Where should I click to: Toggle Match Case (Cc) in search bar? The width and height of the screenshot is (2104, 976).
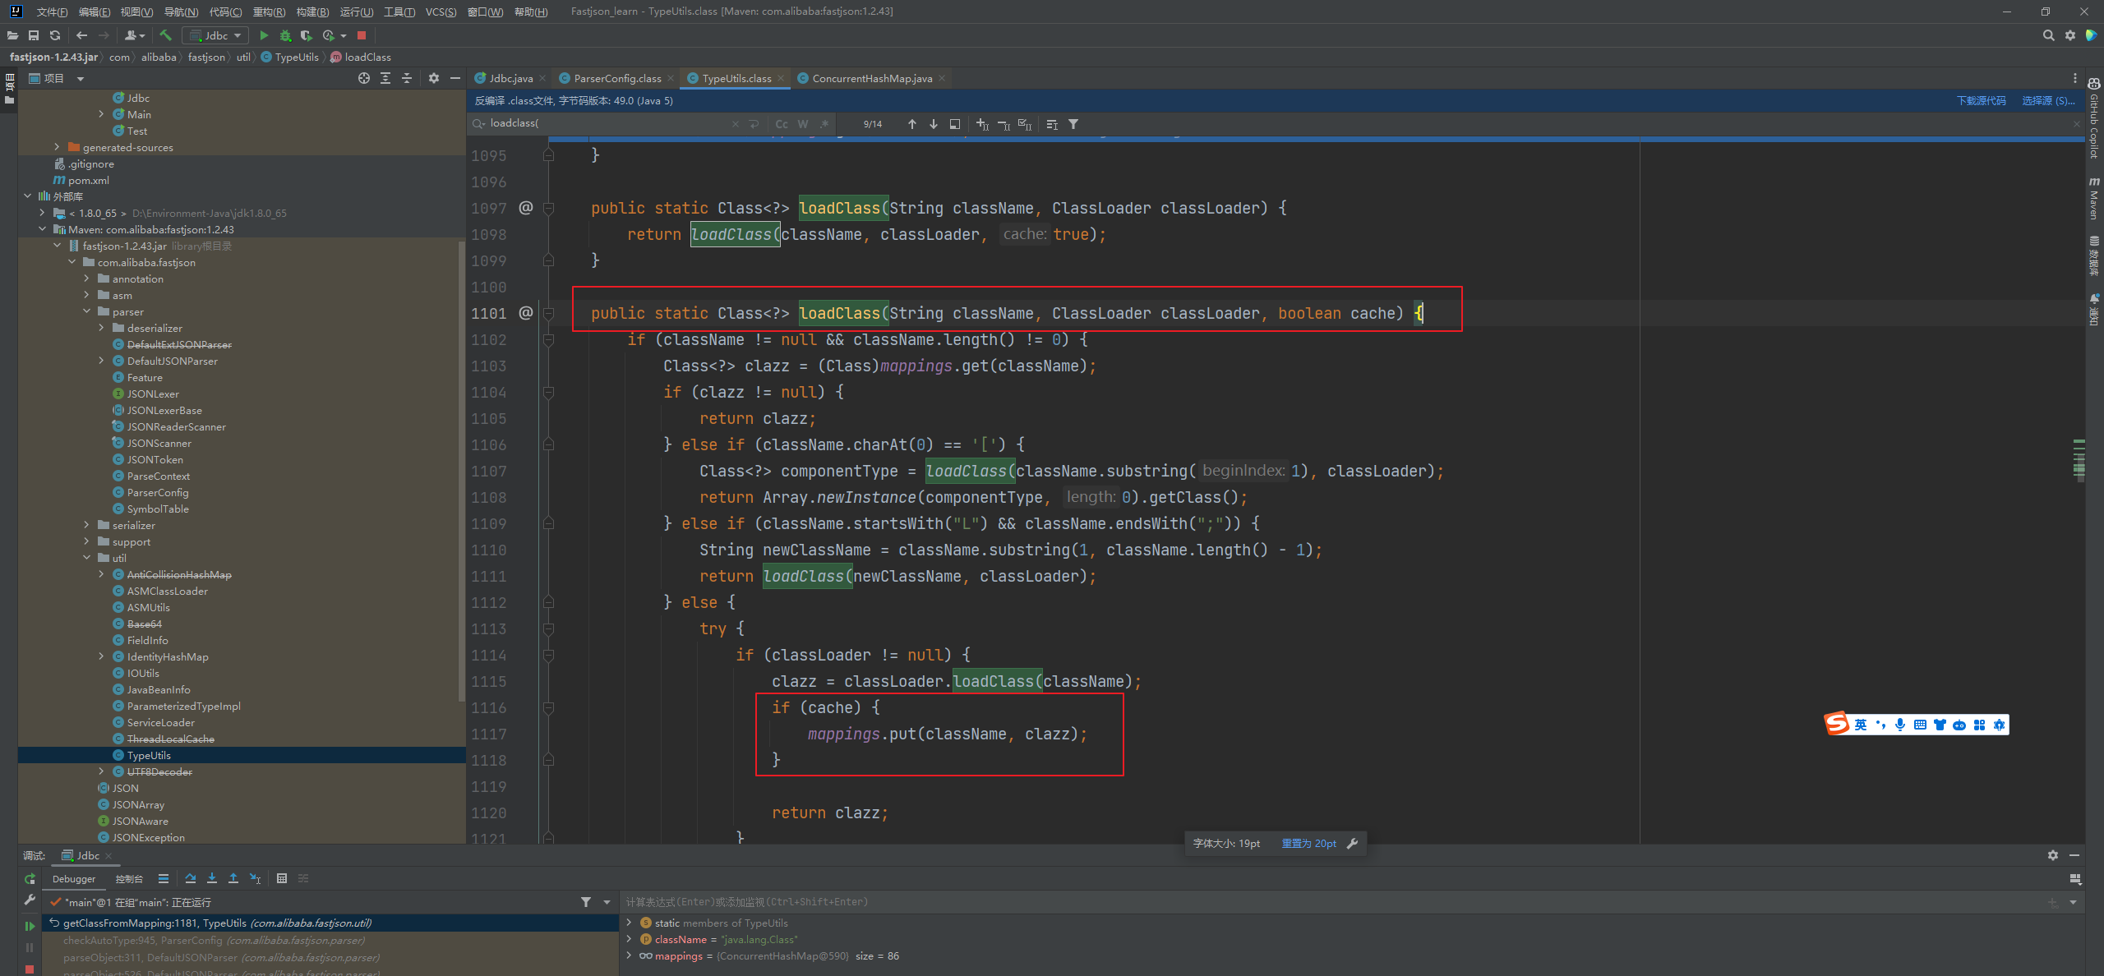click(782, 124)
